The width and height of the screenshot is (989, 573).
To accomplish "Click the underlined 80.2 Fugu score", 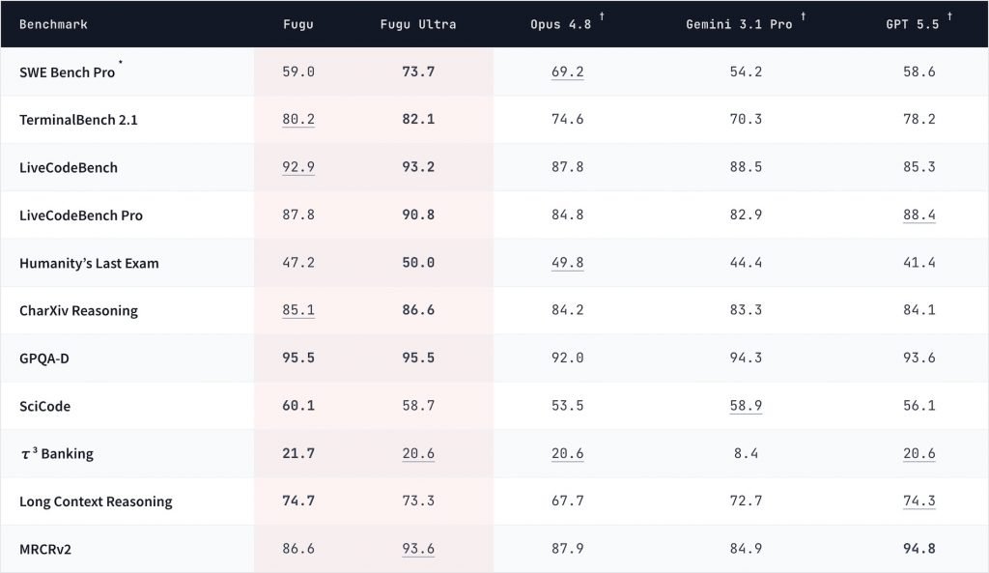I will pos(298,119).
